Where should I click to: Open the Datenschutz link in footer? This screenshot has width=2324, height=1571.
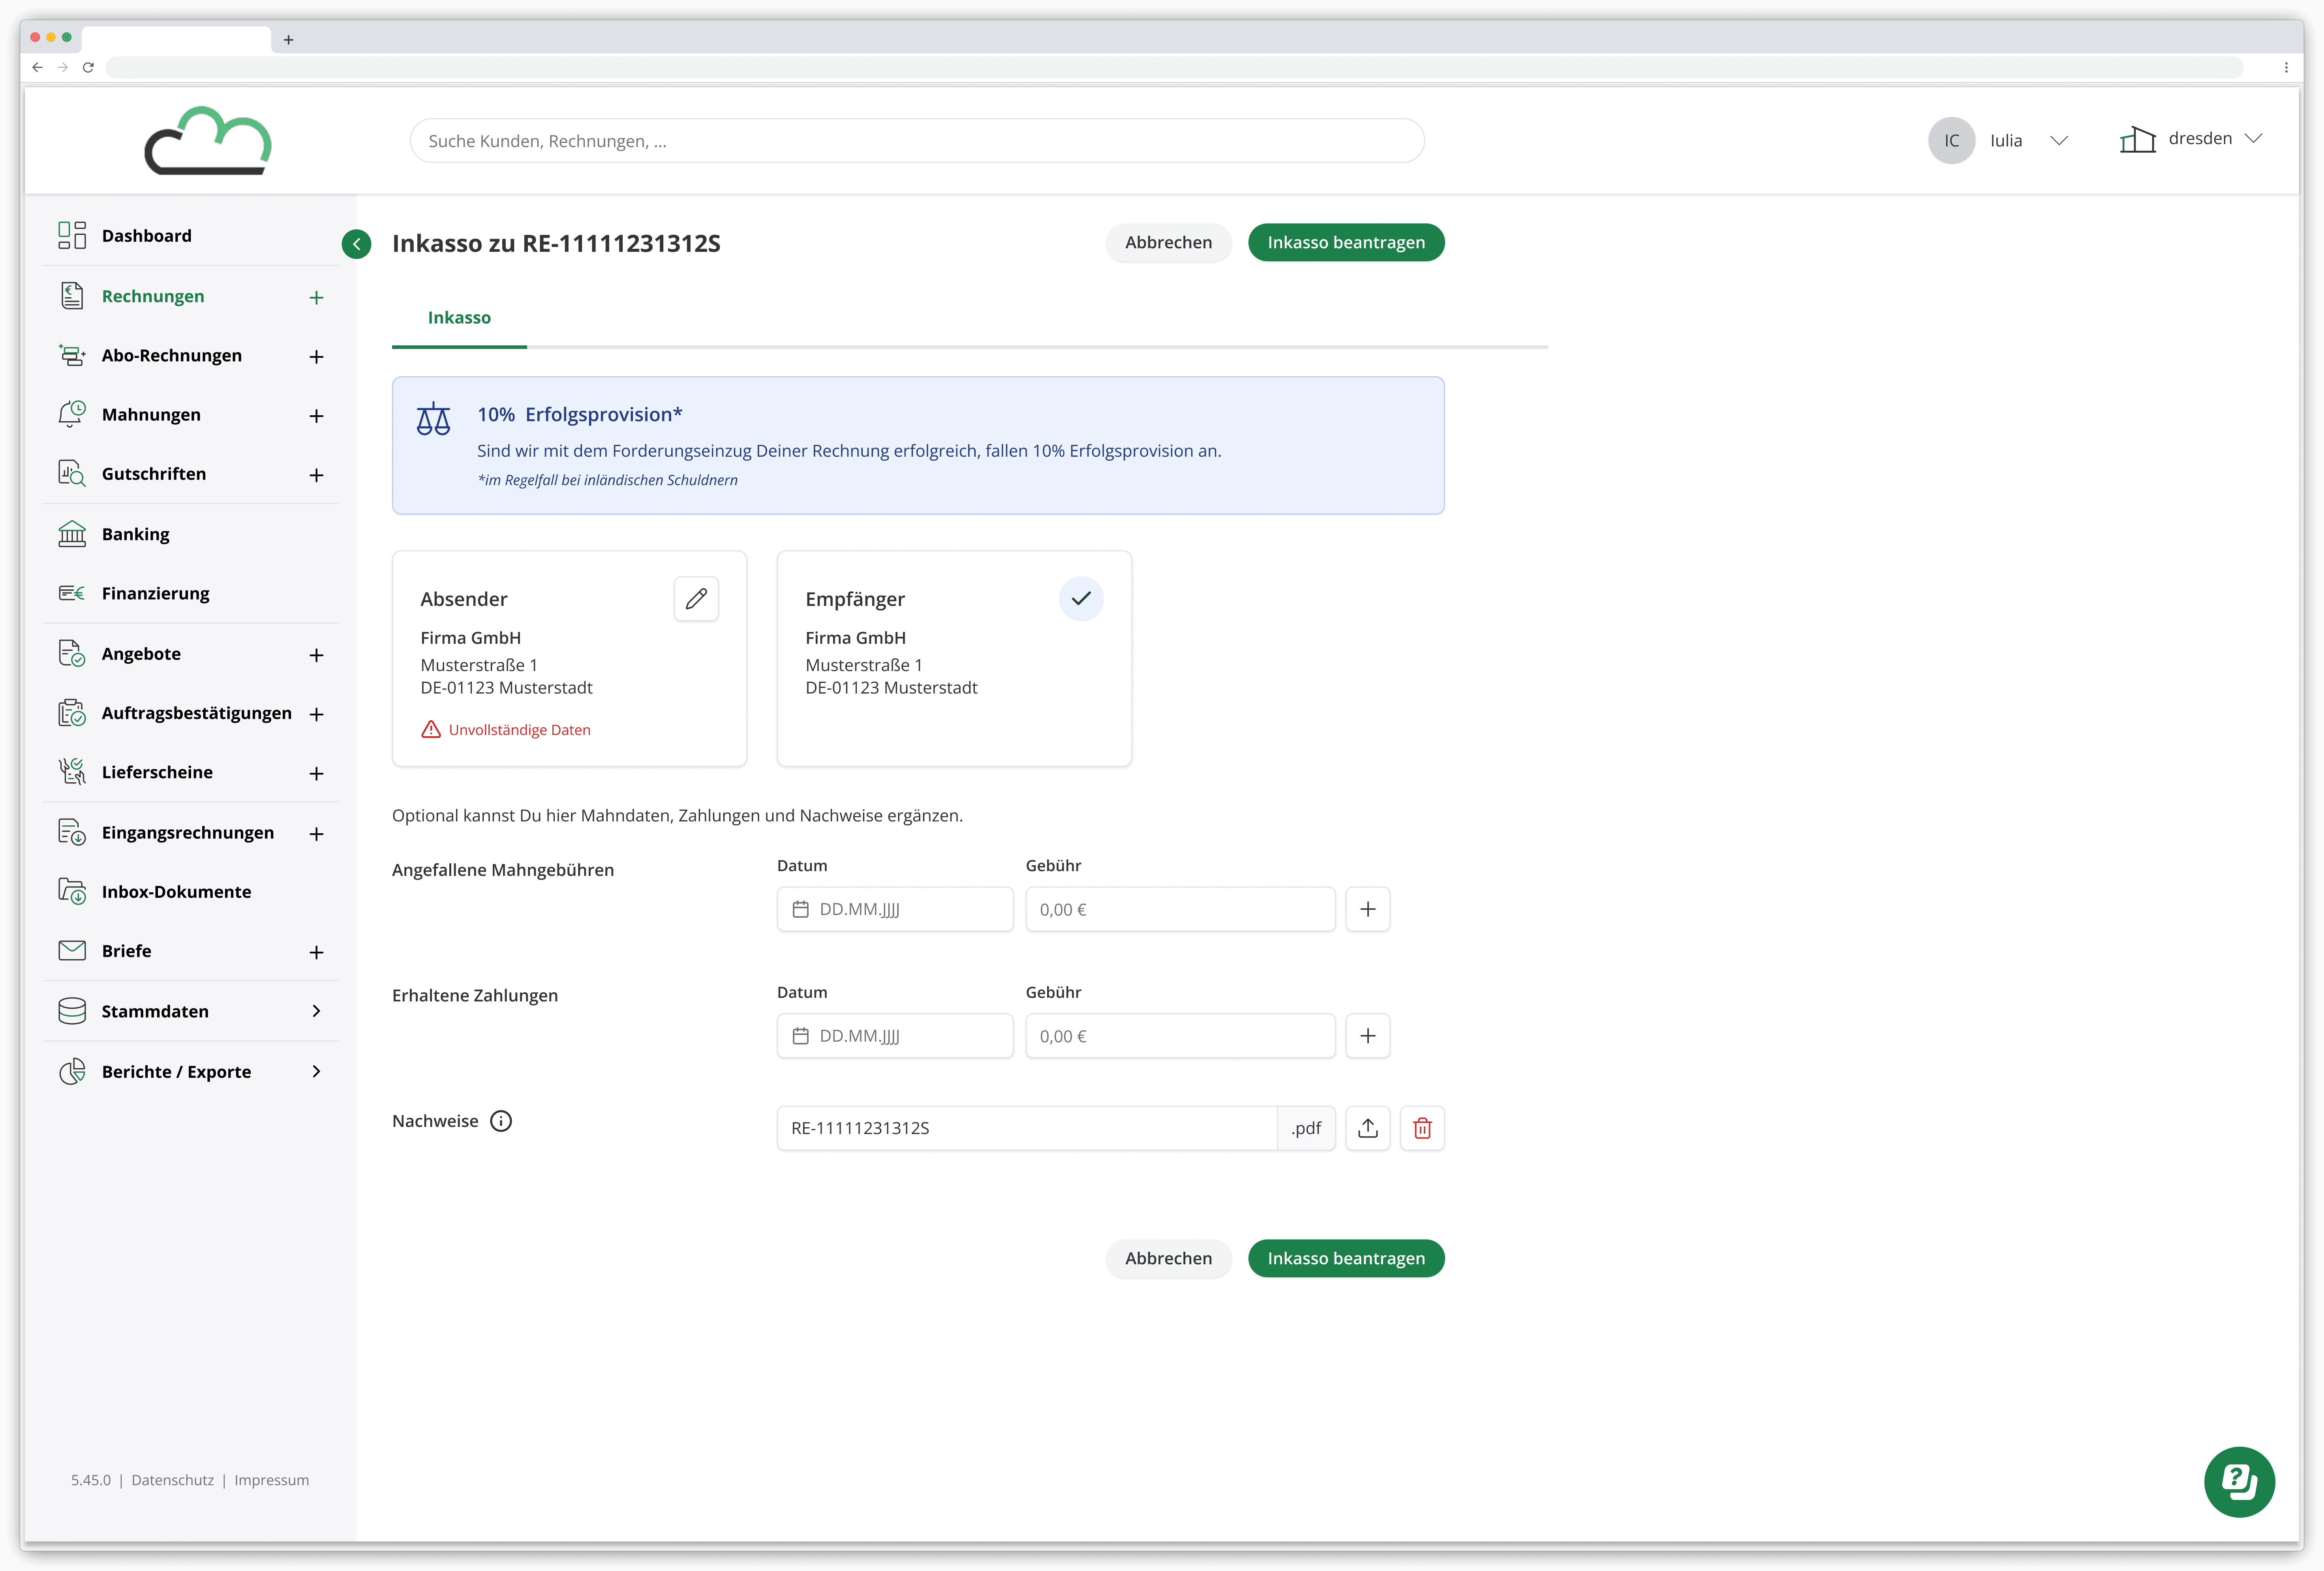pos(172,1480)
